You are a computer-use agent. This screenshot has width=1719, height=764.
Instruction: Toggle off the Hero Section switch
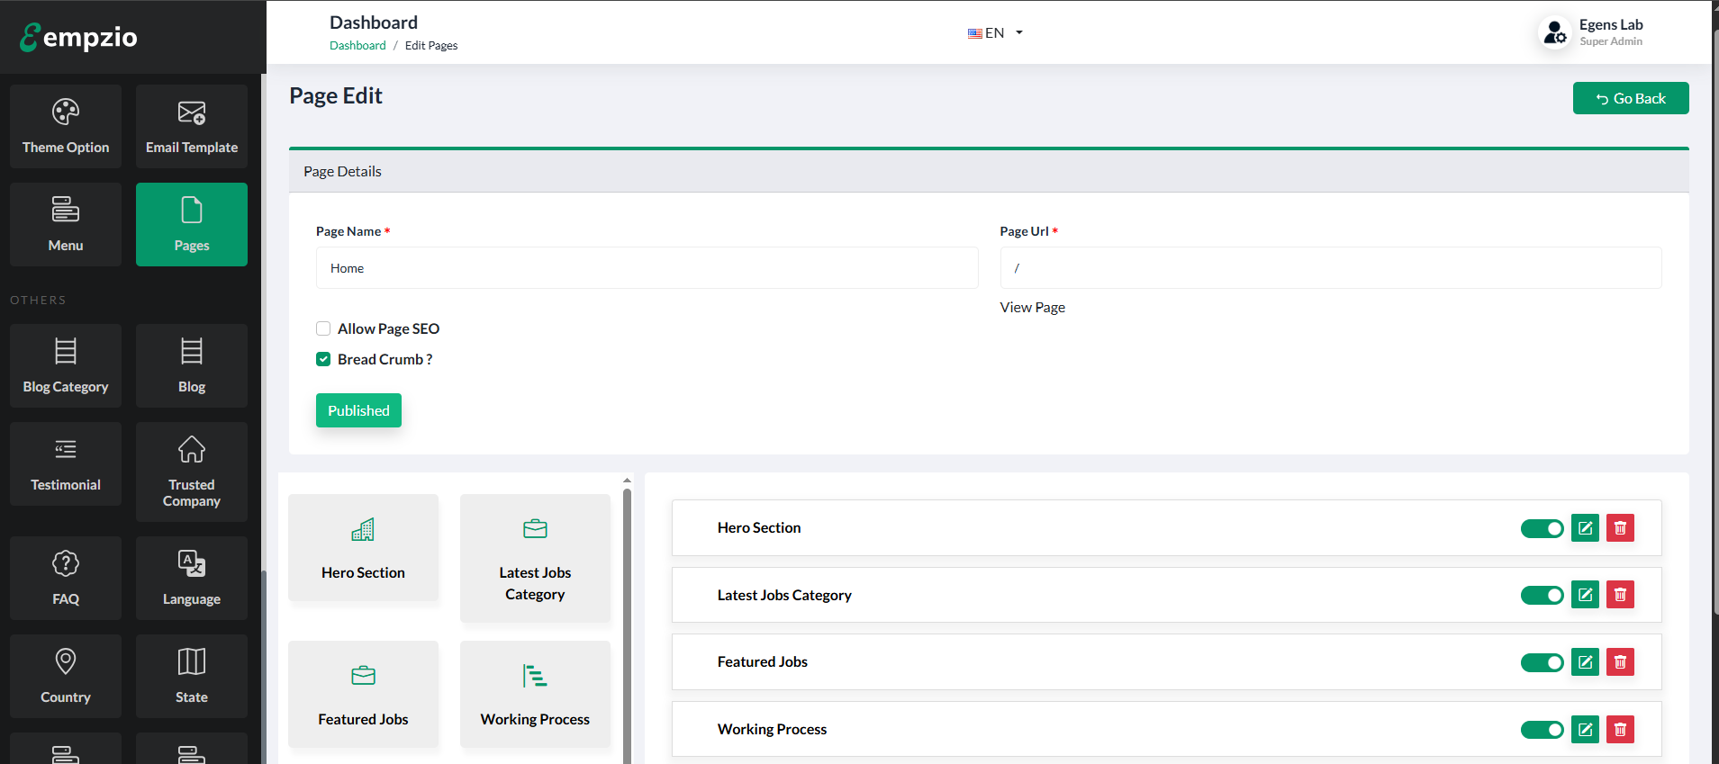(x=1542, y=528)
